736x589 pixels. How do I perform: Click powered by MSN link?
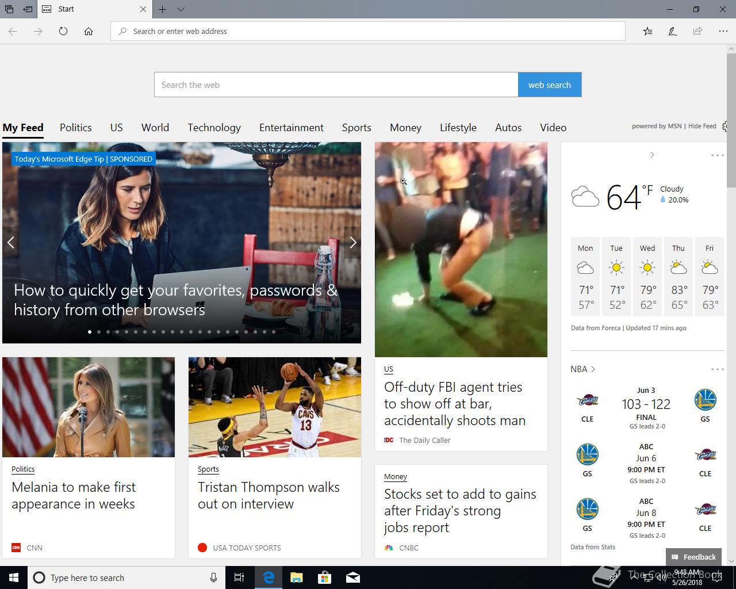pos(657,126)
